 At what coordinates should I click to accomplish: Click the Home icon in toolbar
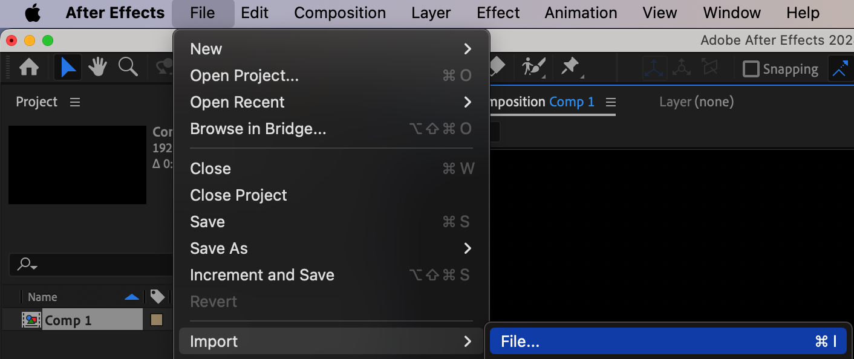(29, 67)
